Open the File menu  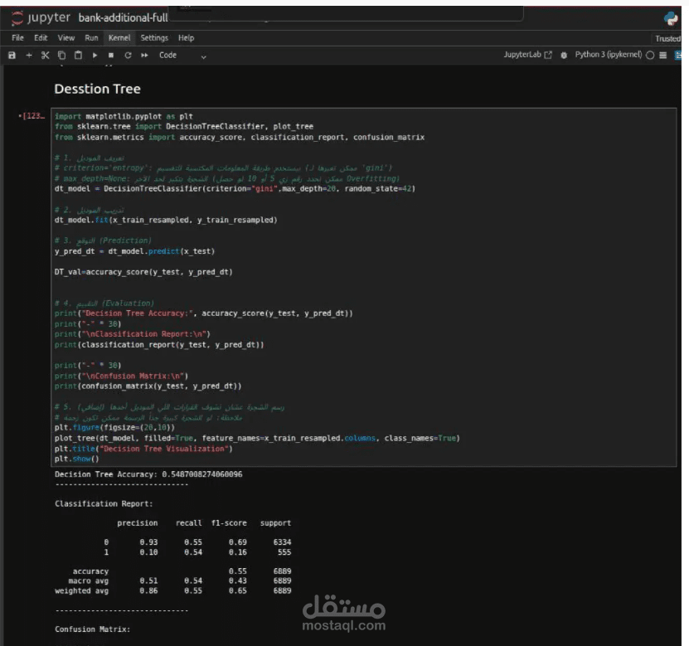(17, 38)
